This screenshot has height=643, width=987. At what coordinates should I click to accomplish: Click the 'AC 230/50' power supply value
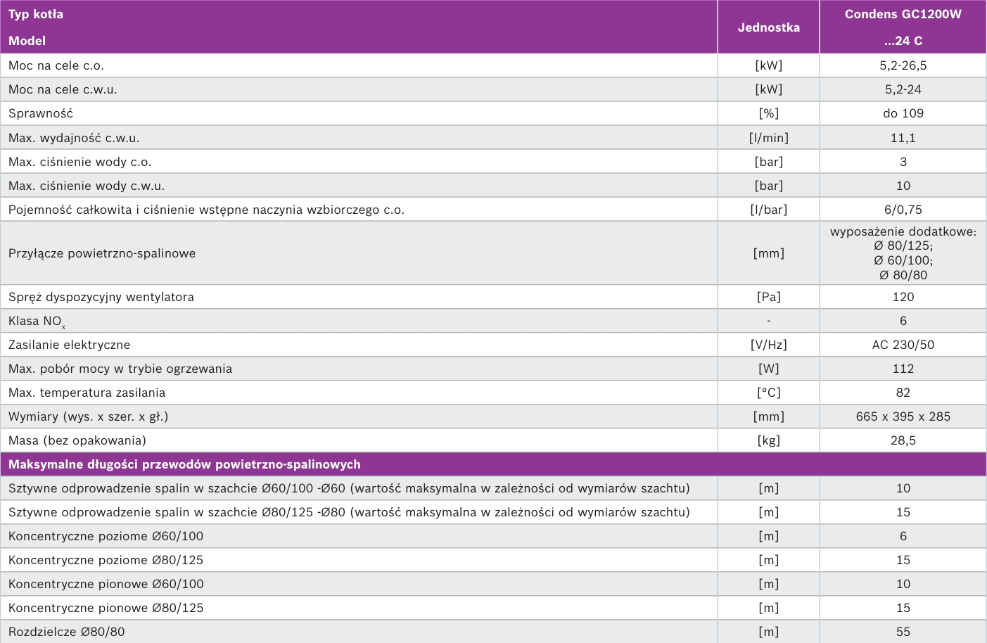[903, 345]
